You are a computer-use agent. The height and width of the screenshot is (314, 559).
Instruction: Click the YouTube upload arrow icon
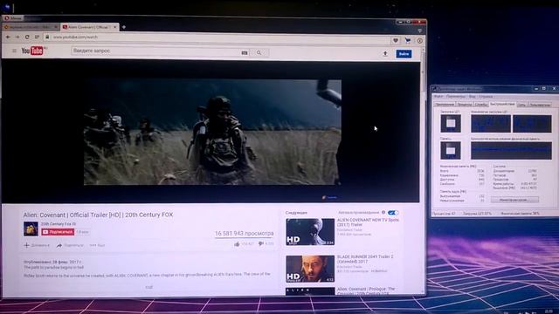click(385, 53)
